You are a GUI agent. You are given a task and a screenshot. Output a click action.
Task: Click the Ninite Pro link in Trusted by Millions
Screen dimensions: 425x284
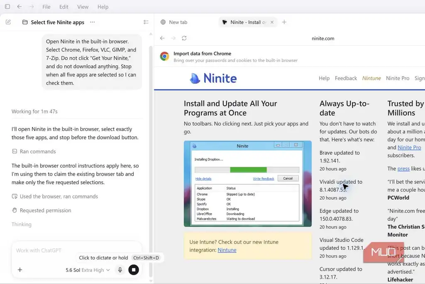(409, 148)
